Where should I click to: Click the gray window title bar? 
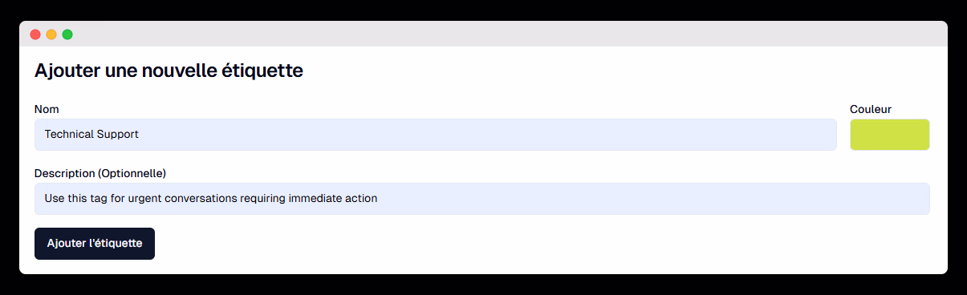coord(483,34)
